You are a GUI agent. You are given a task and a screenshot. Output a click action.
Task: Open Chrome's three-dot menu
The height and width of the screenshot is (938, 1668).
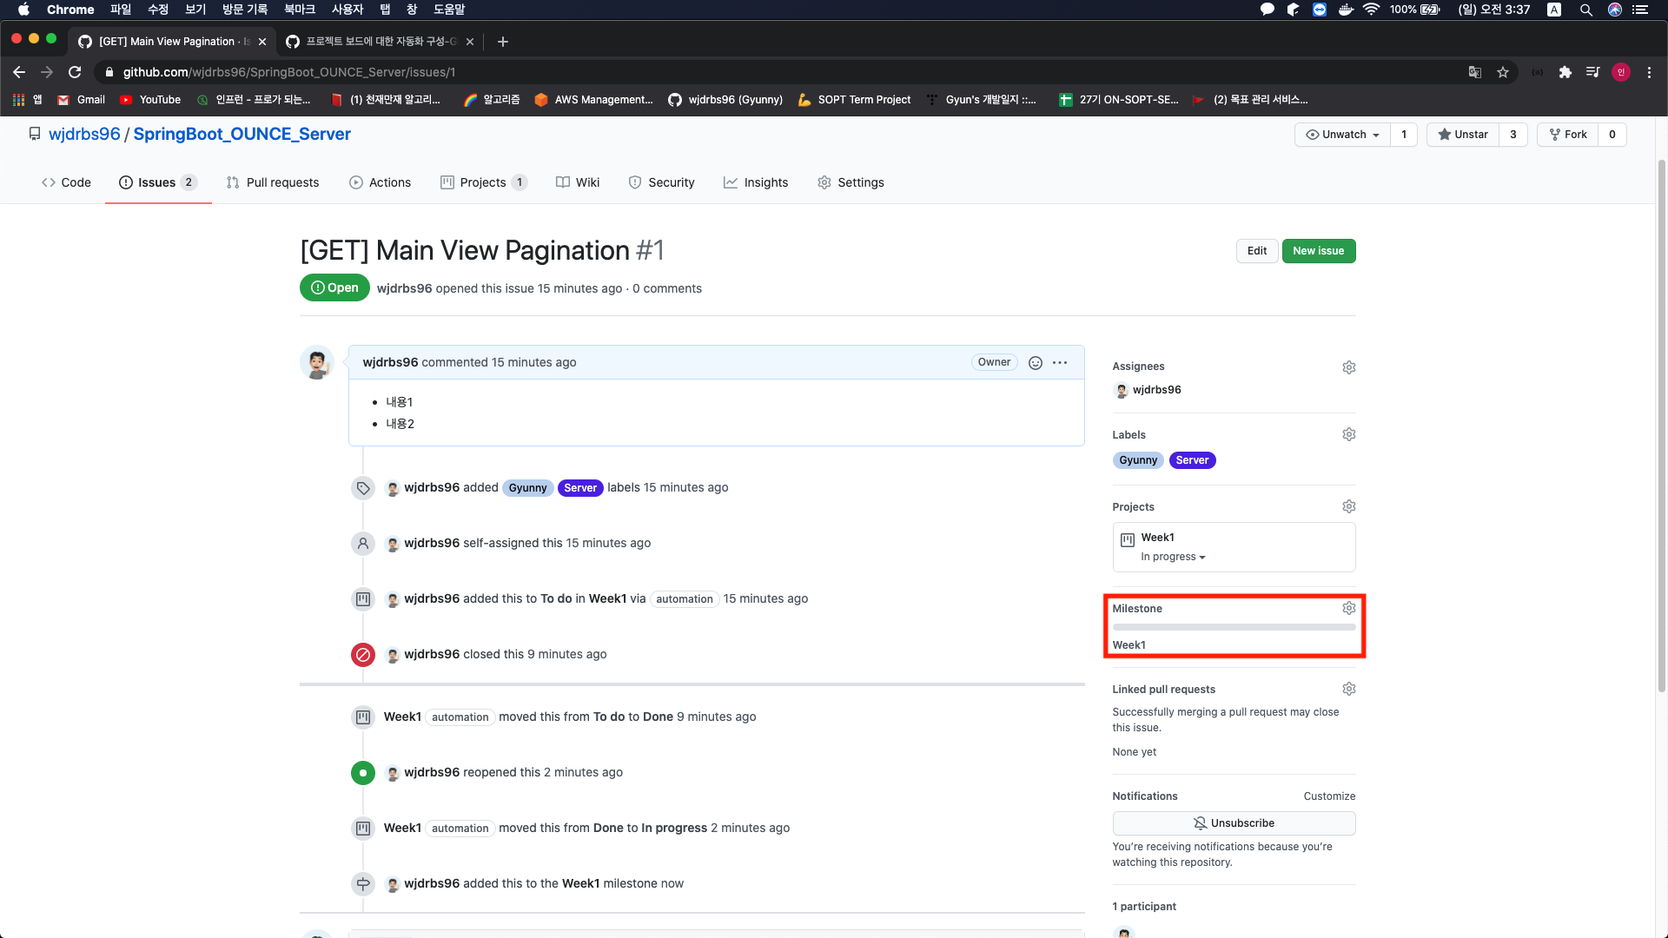pos(1649,72)
